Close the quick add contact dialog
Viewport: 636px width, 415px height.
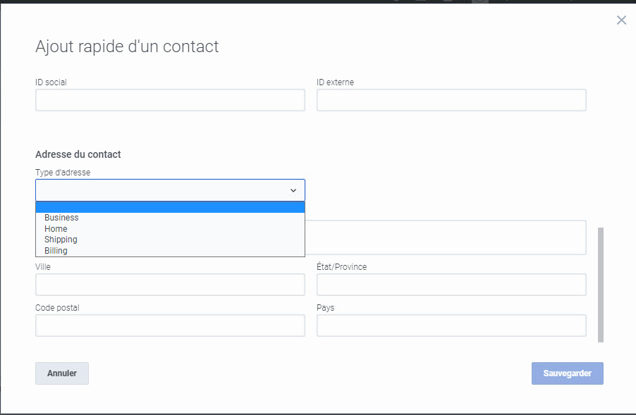(621, 20)
